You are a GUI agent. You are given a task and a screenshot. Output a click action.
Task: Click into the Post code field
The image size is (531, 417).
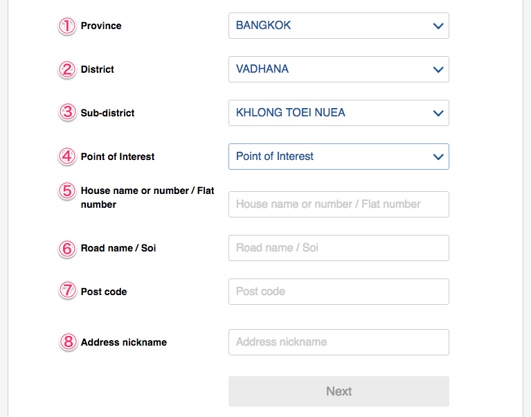point(339,292)
